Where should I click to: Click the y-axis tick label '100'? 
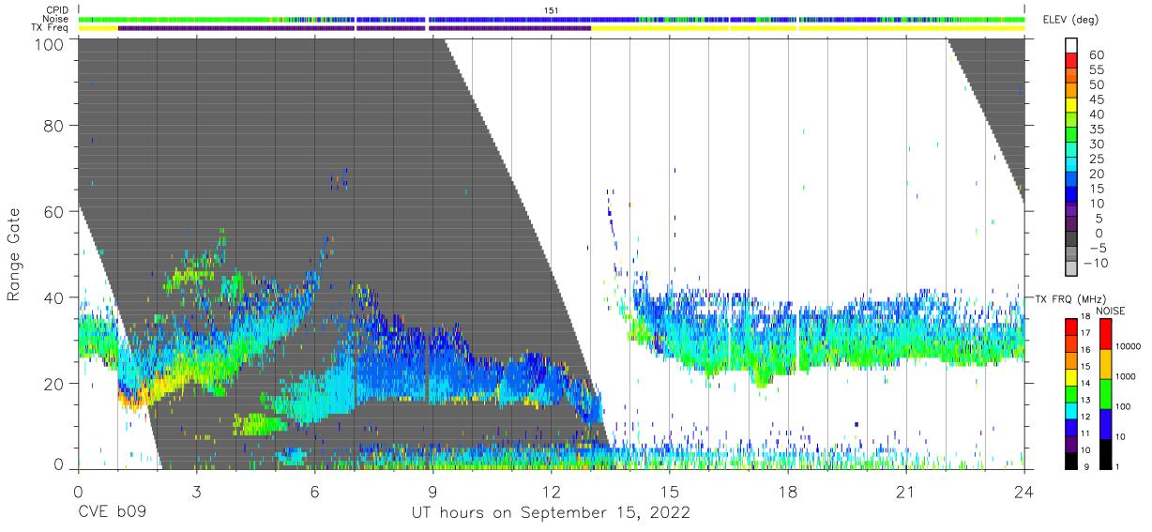click(48, 43)
